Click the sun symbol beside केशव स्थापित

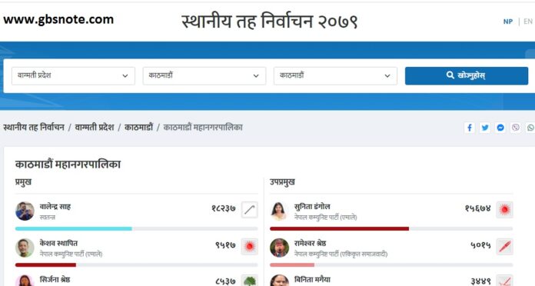[249, 247]
